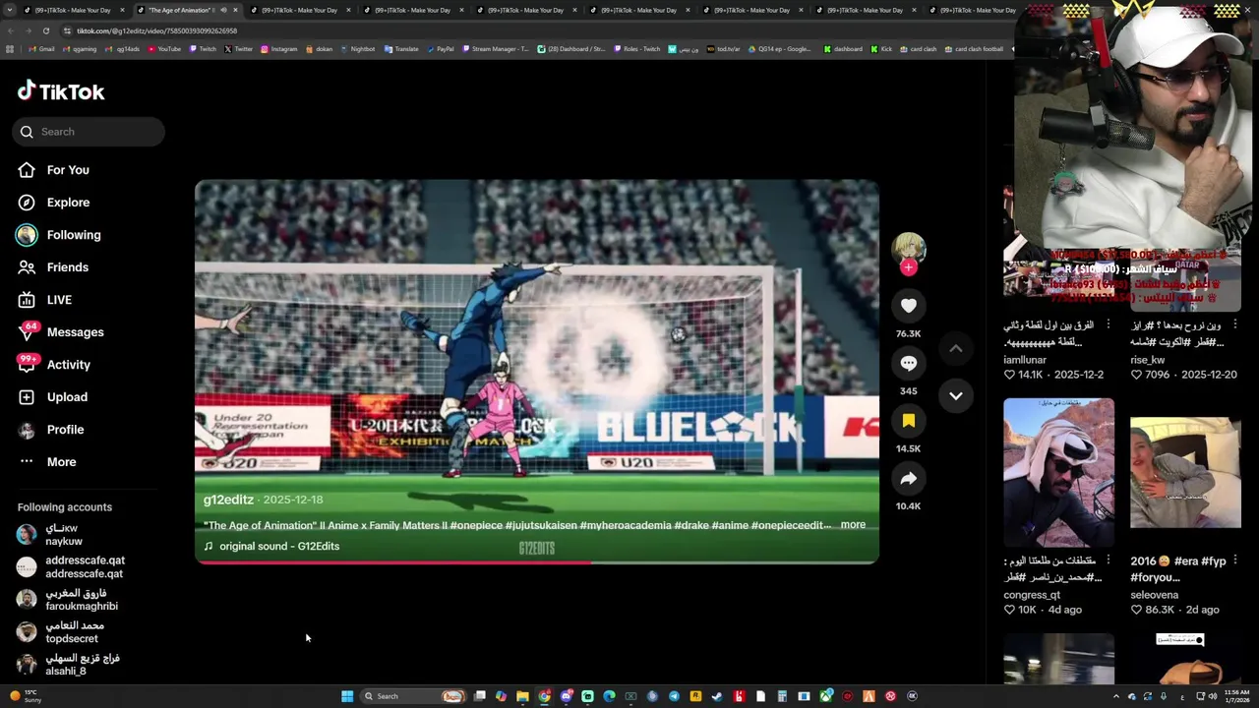Open the weather widget on the taskbar

point(26,696)
